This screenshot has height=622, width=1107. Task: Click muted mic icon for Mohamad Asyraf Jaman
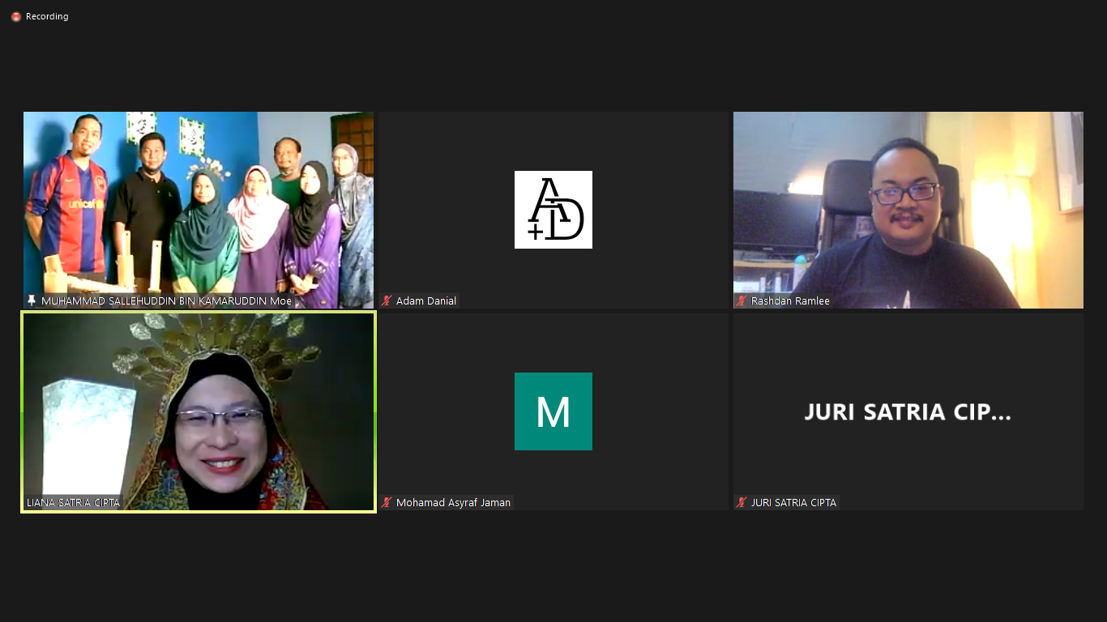[387, 502]
